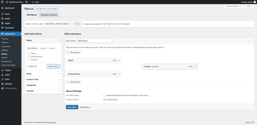Screen dimensions: 257x125
Task: Click the Collapse Menu arrow icon
Action: [2, 88]
